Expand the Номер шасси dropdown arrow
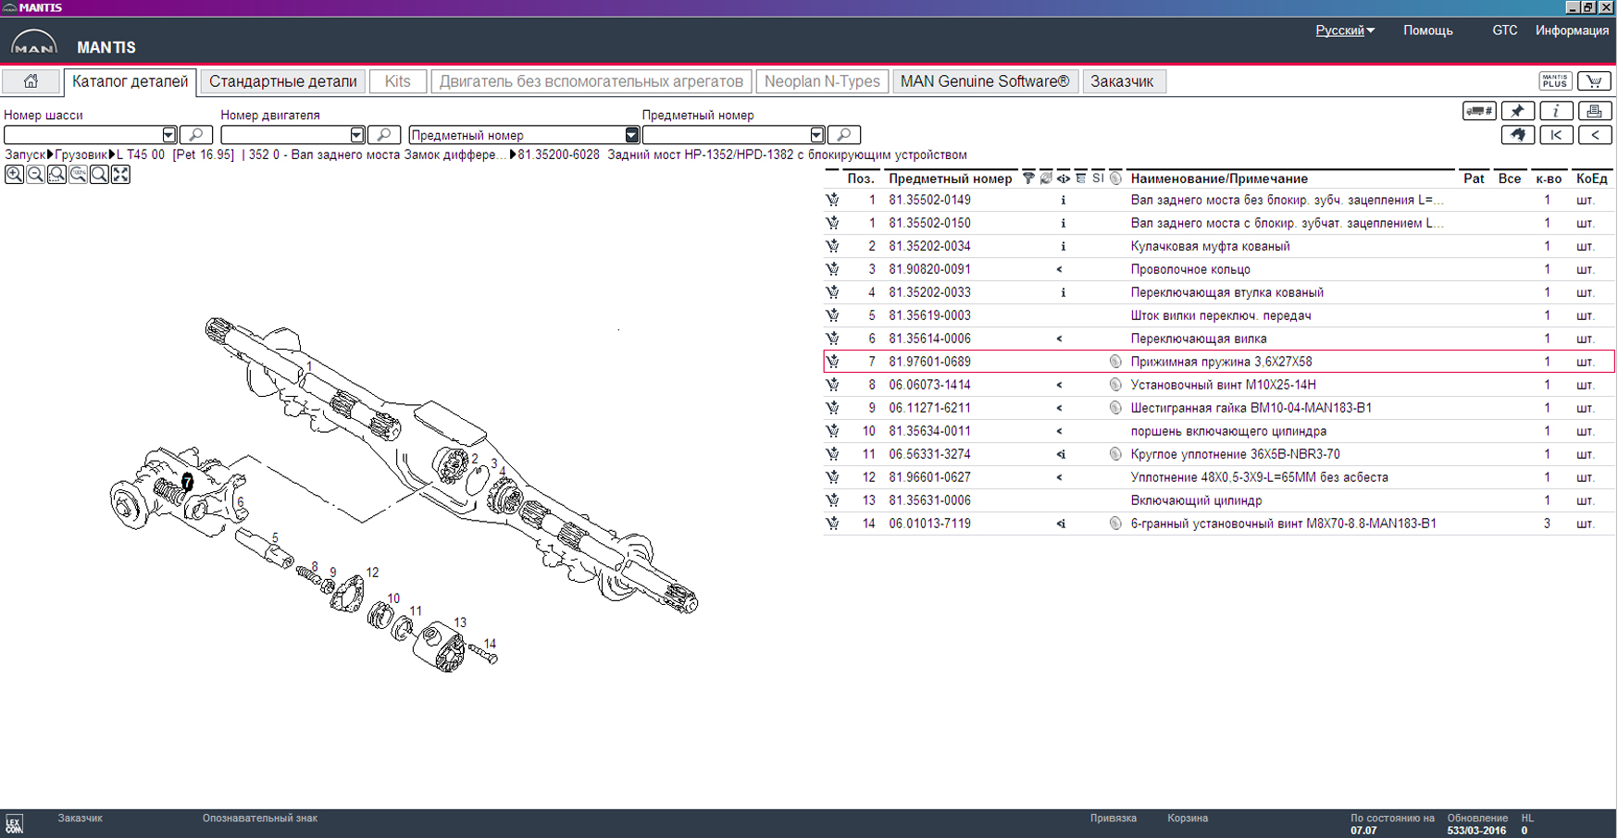This screenshot has width=1618, height=838. point(168,135)
